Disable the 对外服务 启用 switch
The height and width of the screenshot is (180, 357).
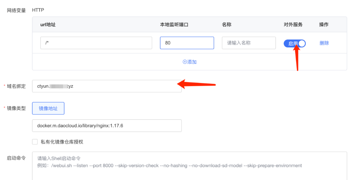click(294, 44)
